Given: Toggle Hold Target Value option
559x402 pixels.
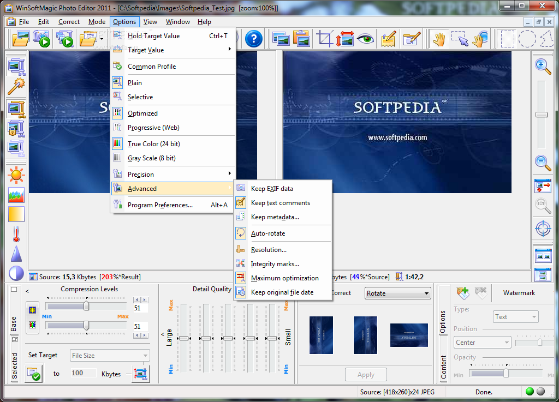Looking at the screenshot, I should coord(173,36).
